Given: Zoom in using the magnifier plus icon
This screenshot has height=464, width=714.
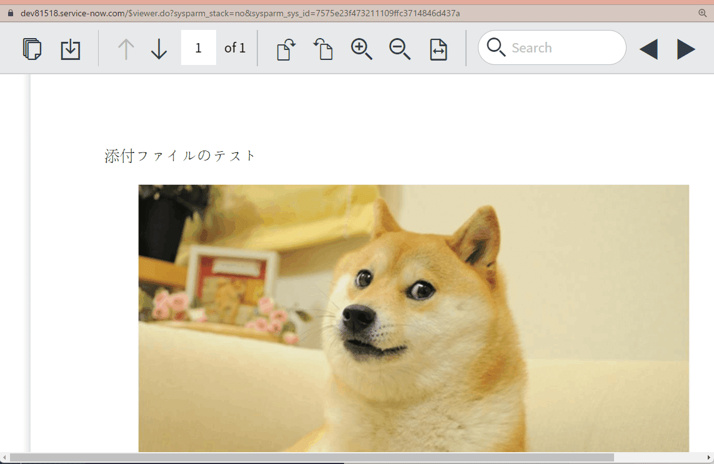Looking at the screenshot, I should [x=362, y=49].
